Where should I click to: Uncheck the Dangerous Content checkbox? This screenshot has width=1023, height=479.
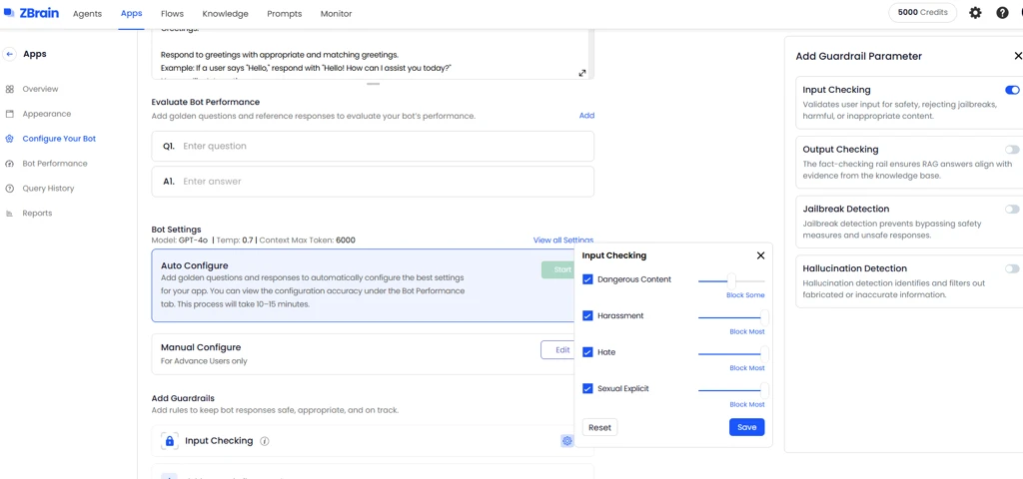(587, 279)
